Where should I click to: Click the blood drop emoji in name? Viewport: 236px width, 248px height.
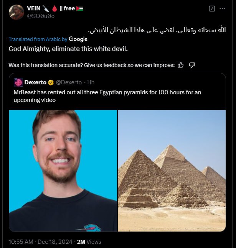pyautogui.click(x=54, y=8)
